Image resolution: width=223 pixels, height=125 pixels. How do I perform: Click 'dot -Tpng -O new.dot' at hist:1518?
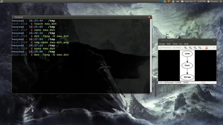pos(52,36)
